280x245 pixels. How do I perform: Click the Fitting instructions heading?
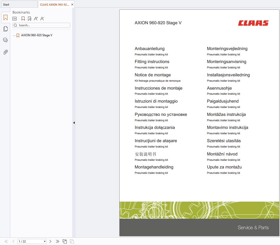coord(152,62)
